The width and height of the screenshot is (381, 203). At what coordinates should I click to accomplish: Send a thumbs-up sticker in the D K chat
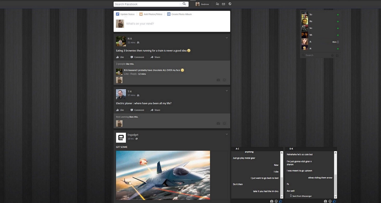[334, 201]
